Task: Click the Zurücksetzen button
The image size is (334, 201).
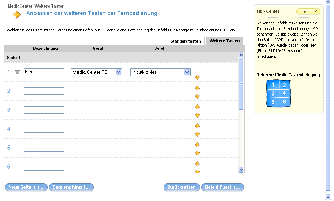Action: pos(182,187)
